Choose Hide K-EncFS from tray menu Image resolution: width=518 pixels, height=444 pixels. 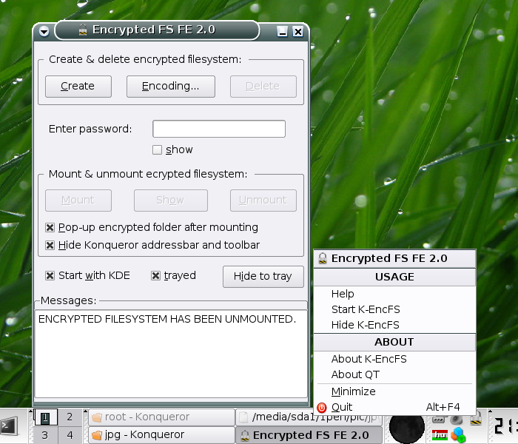[x=394, y=325]
